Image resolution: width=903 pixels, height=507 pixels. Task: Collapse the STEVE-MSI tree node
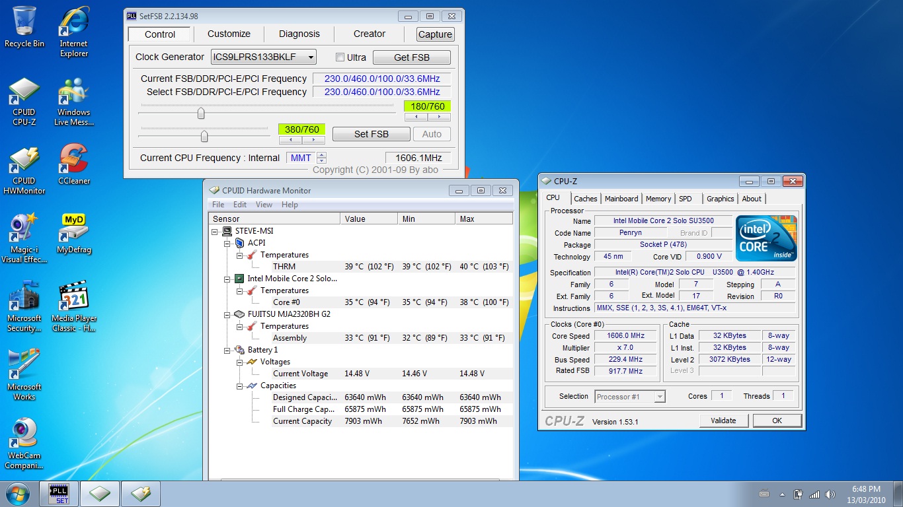coord(215,231)
